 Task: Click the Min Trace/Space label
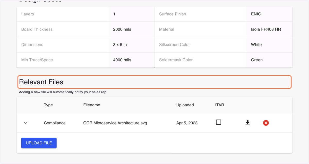(x=37, y=60)
